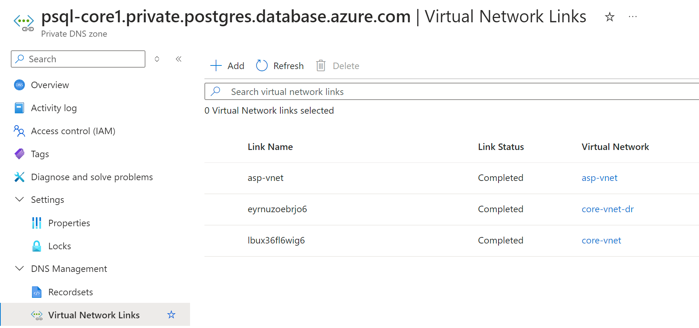Click Completed status in asp-vnet row

(500, 178)
